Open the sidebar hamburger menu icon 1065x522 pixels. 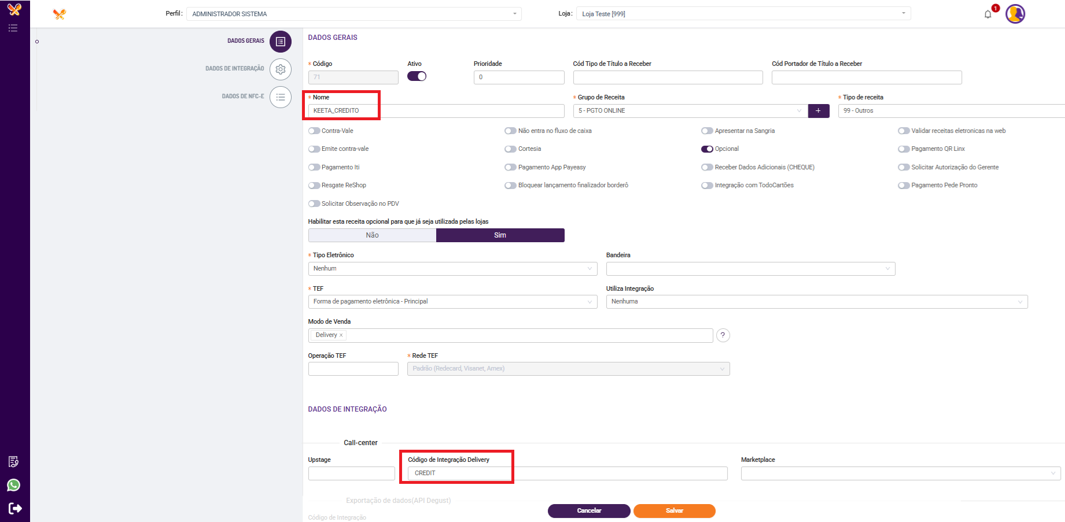(x=13, y=28)
